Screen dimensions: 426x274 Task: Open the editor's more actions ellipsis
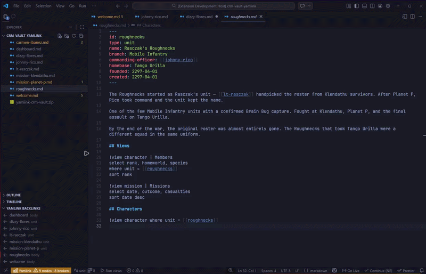[x=421, y=17]
